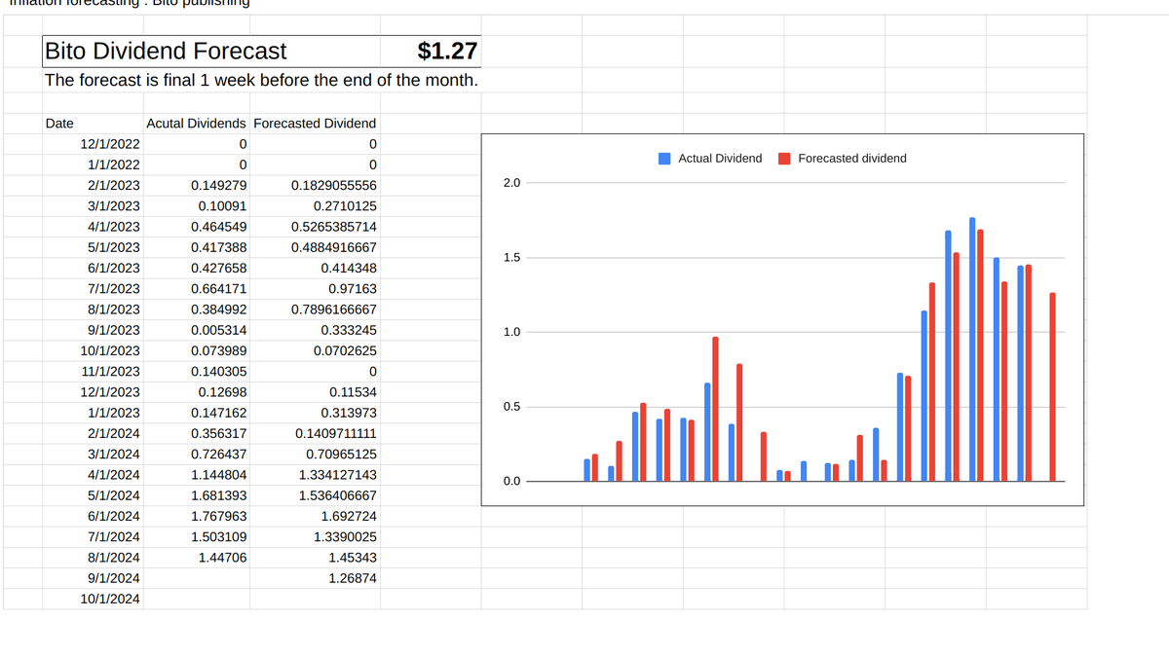Viewport: 1169px width, 656px height.
Task: Select forecasted value 1.45343
Action: coord(315,558)
